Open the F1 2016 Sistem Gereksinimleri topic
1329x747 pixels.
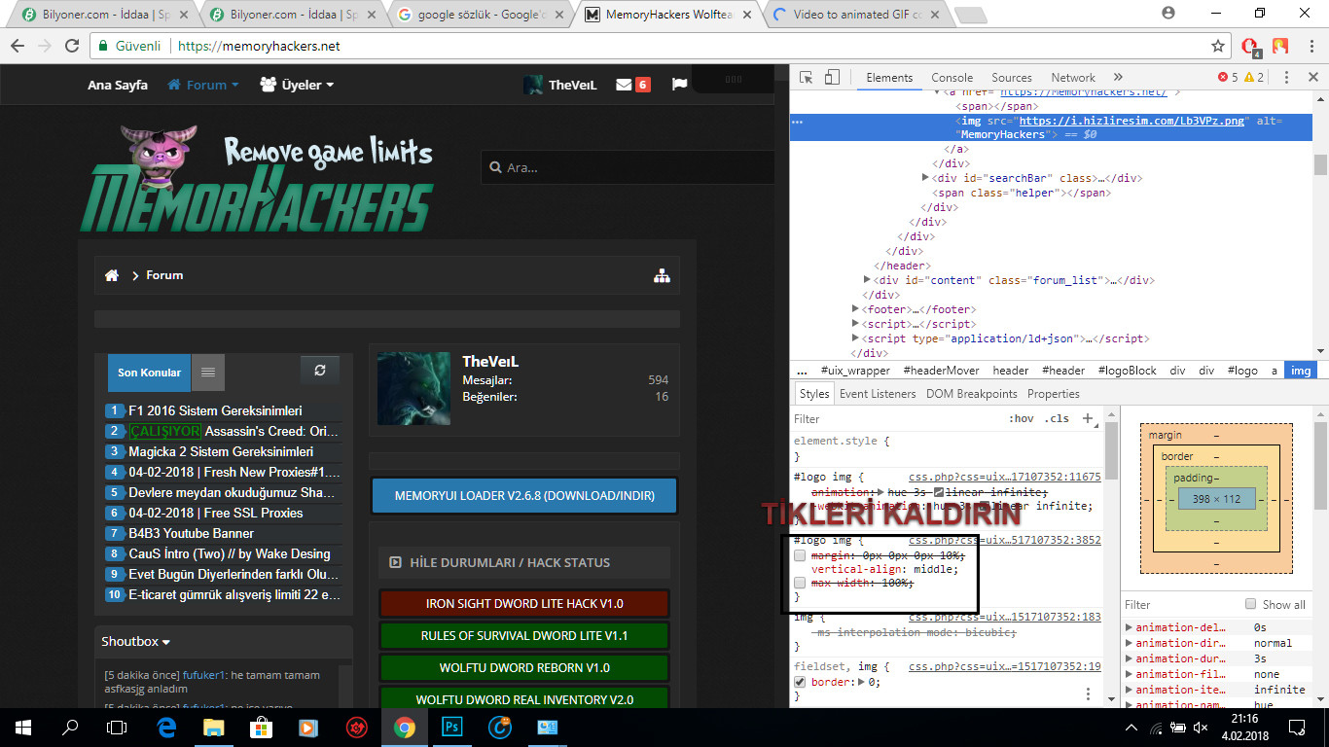215,410
